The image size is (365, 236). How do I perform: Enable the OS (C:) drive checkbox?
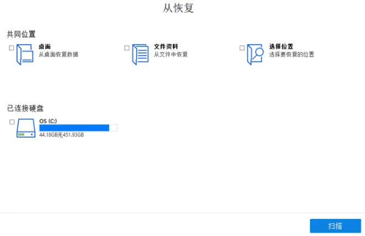[12, 122]
